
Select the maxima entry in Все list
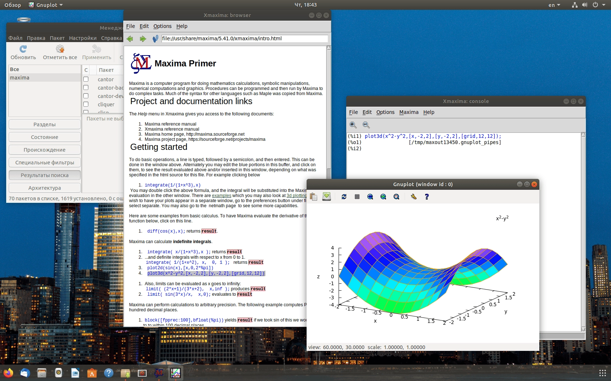44,78
